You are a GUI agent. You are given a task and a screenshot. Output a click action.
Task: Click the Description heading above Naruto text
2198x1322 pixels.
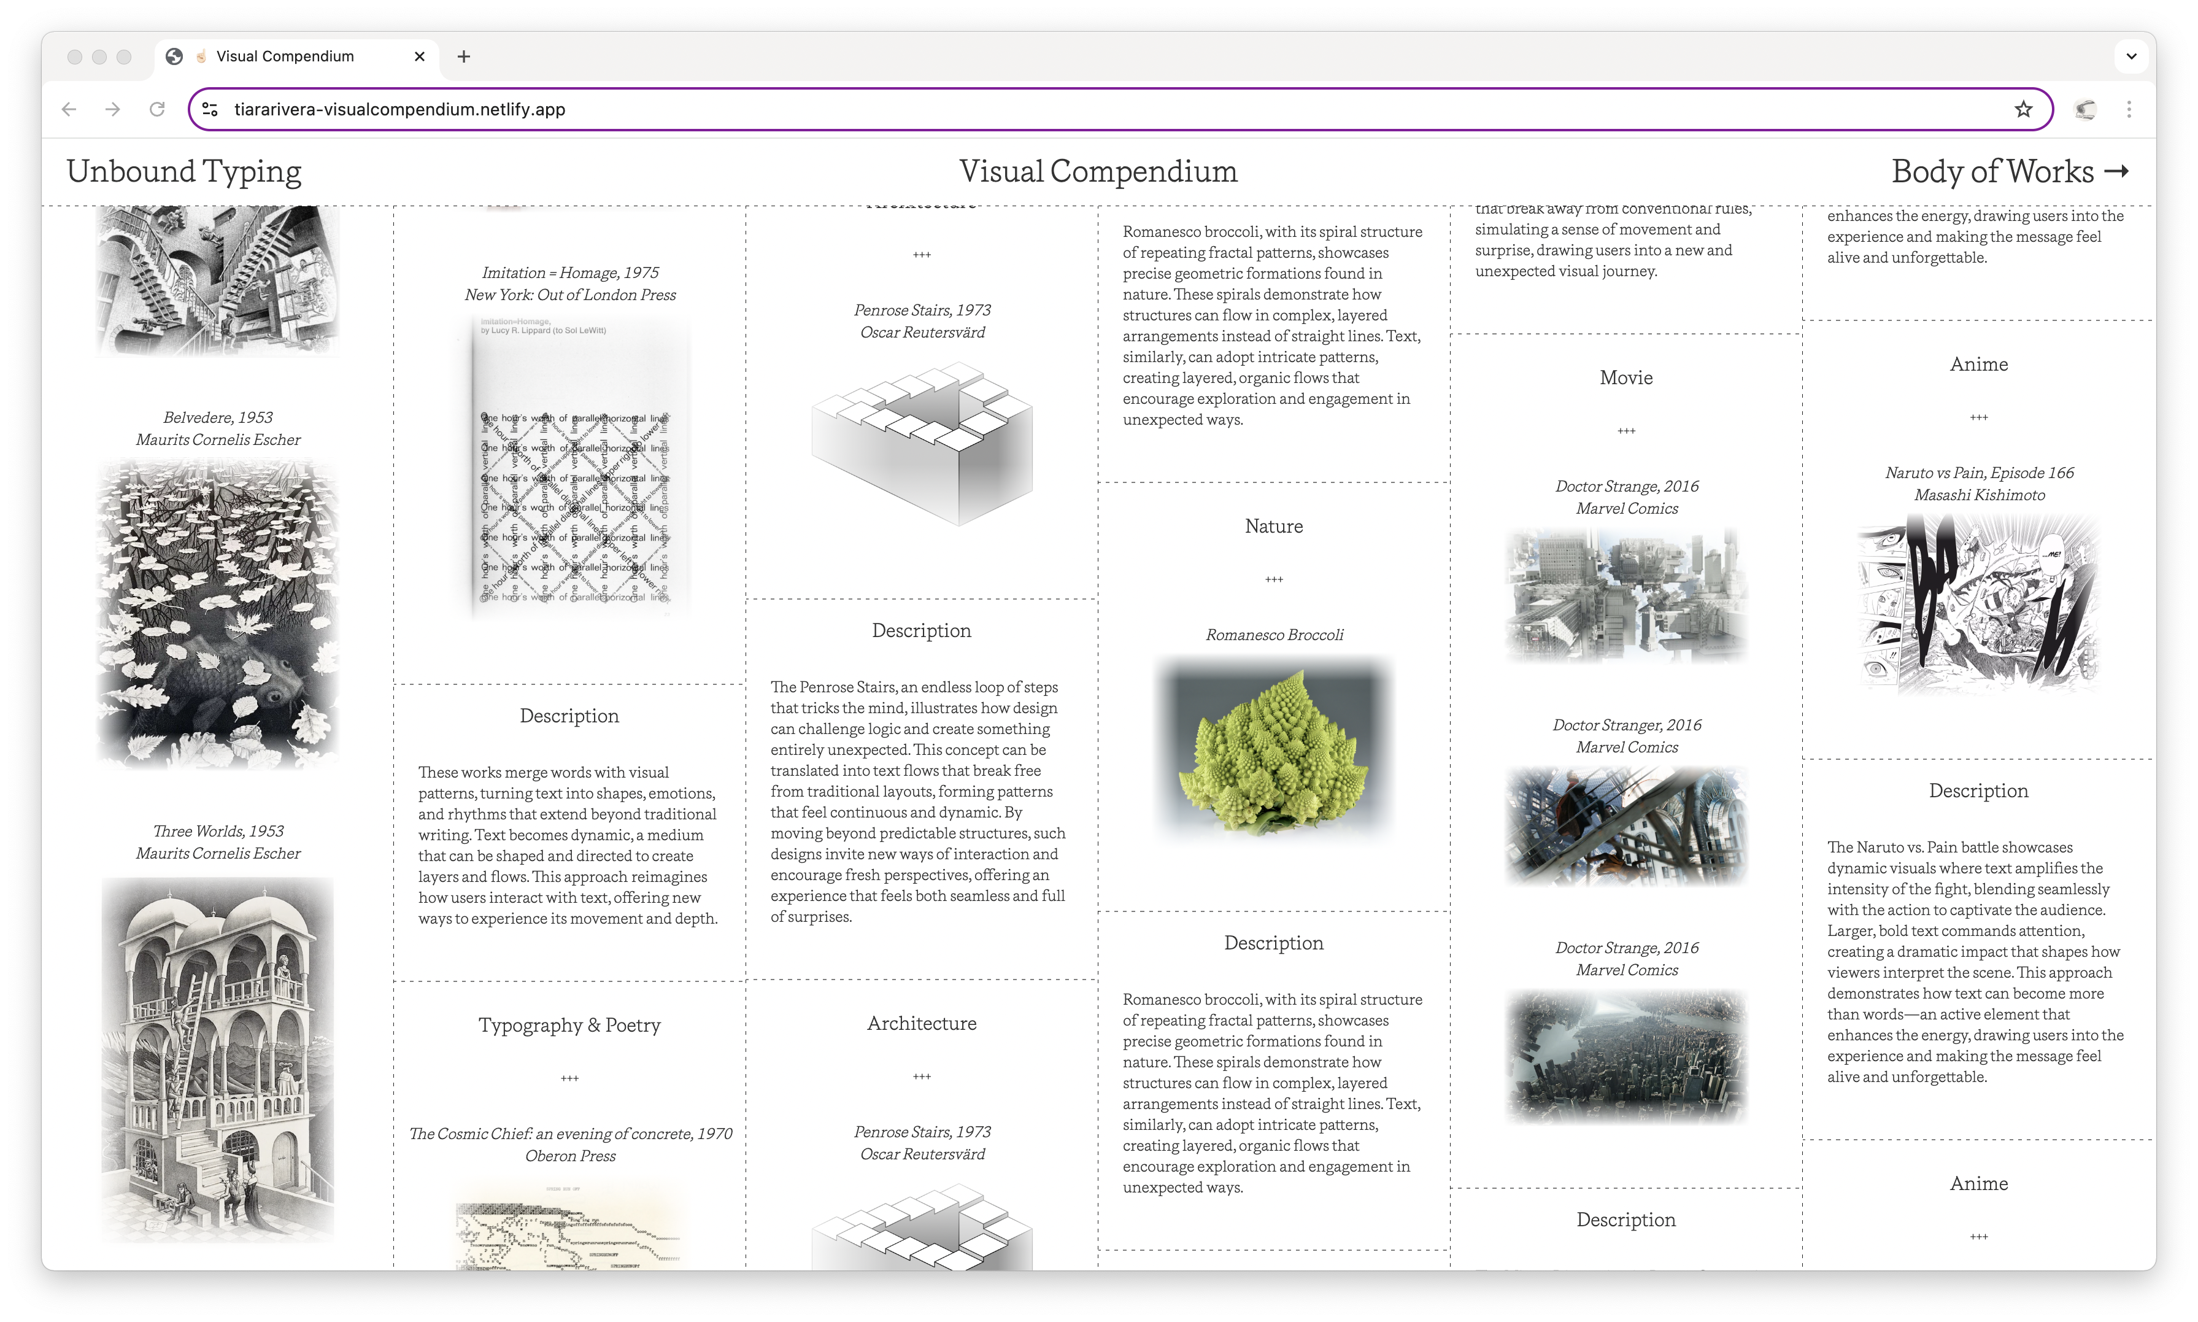[1979, 790]
